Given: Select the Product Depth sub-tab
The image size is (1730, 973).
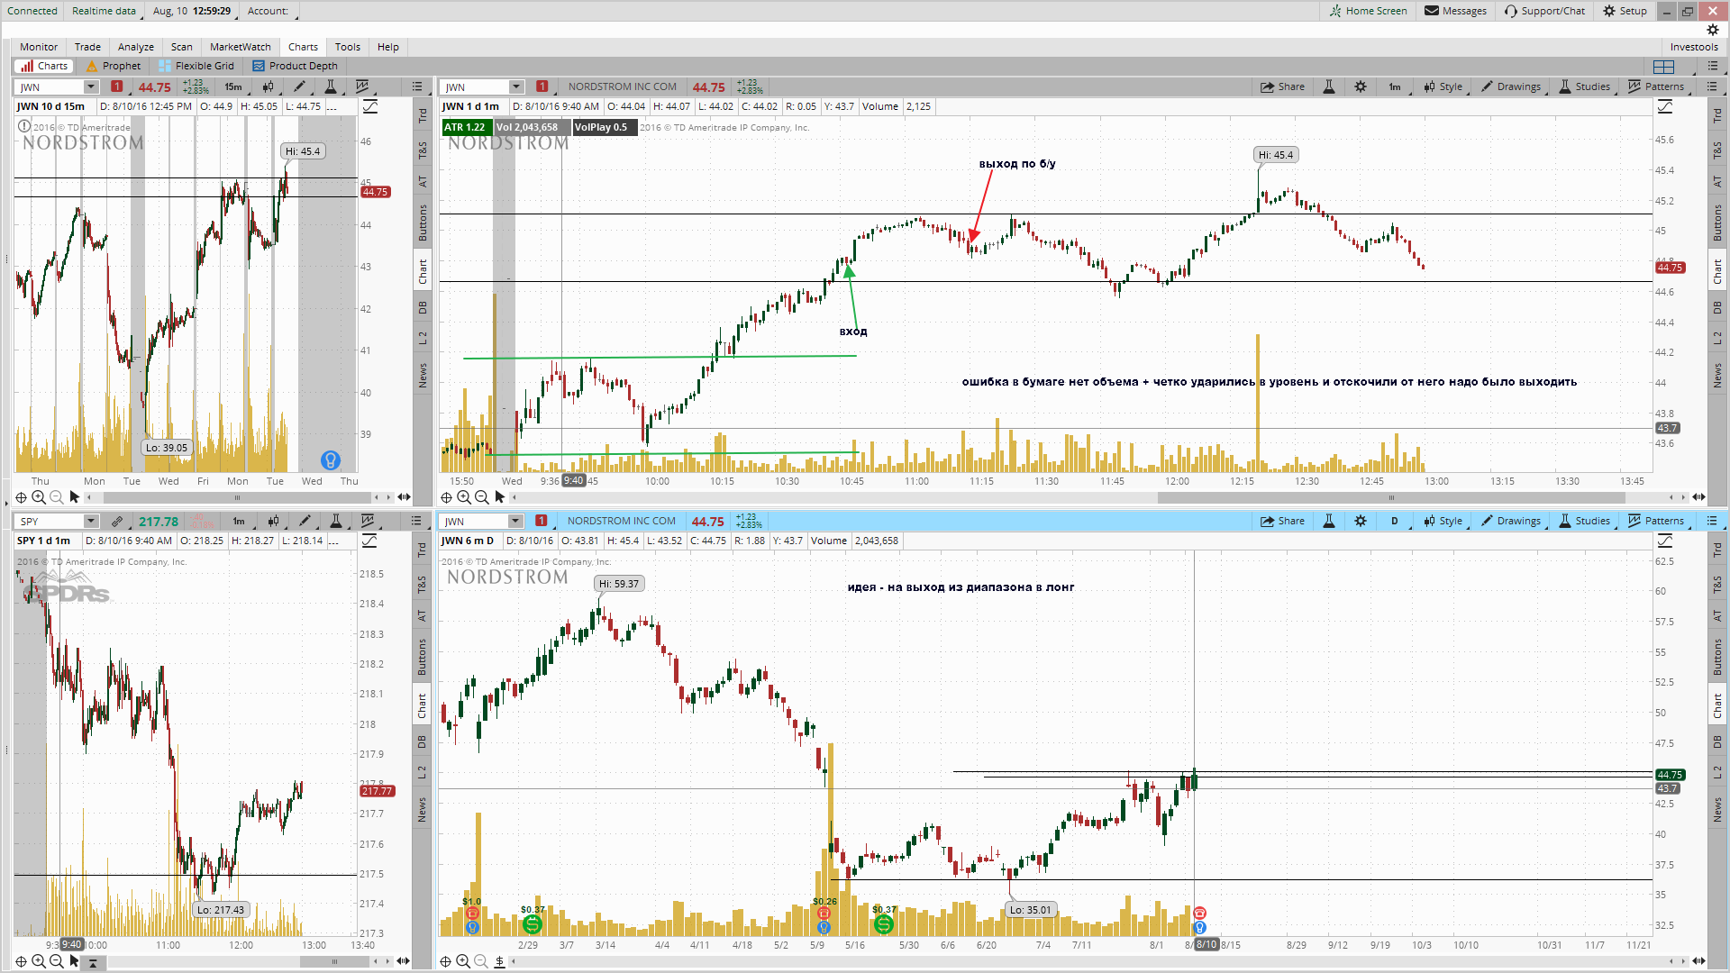Looking at the screenshot, I should coord(296,66).
